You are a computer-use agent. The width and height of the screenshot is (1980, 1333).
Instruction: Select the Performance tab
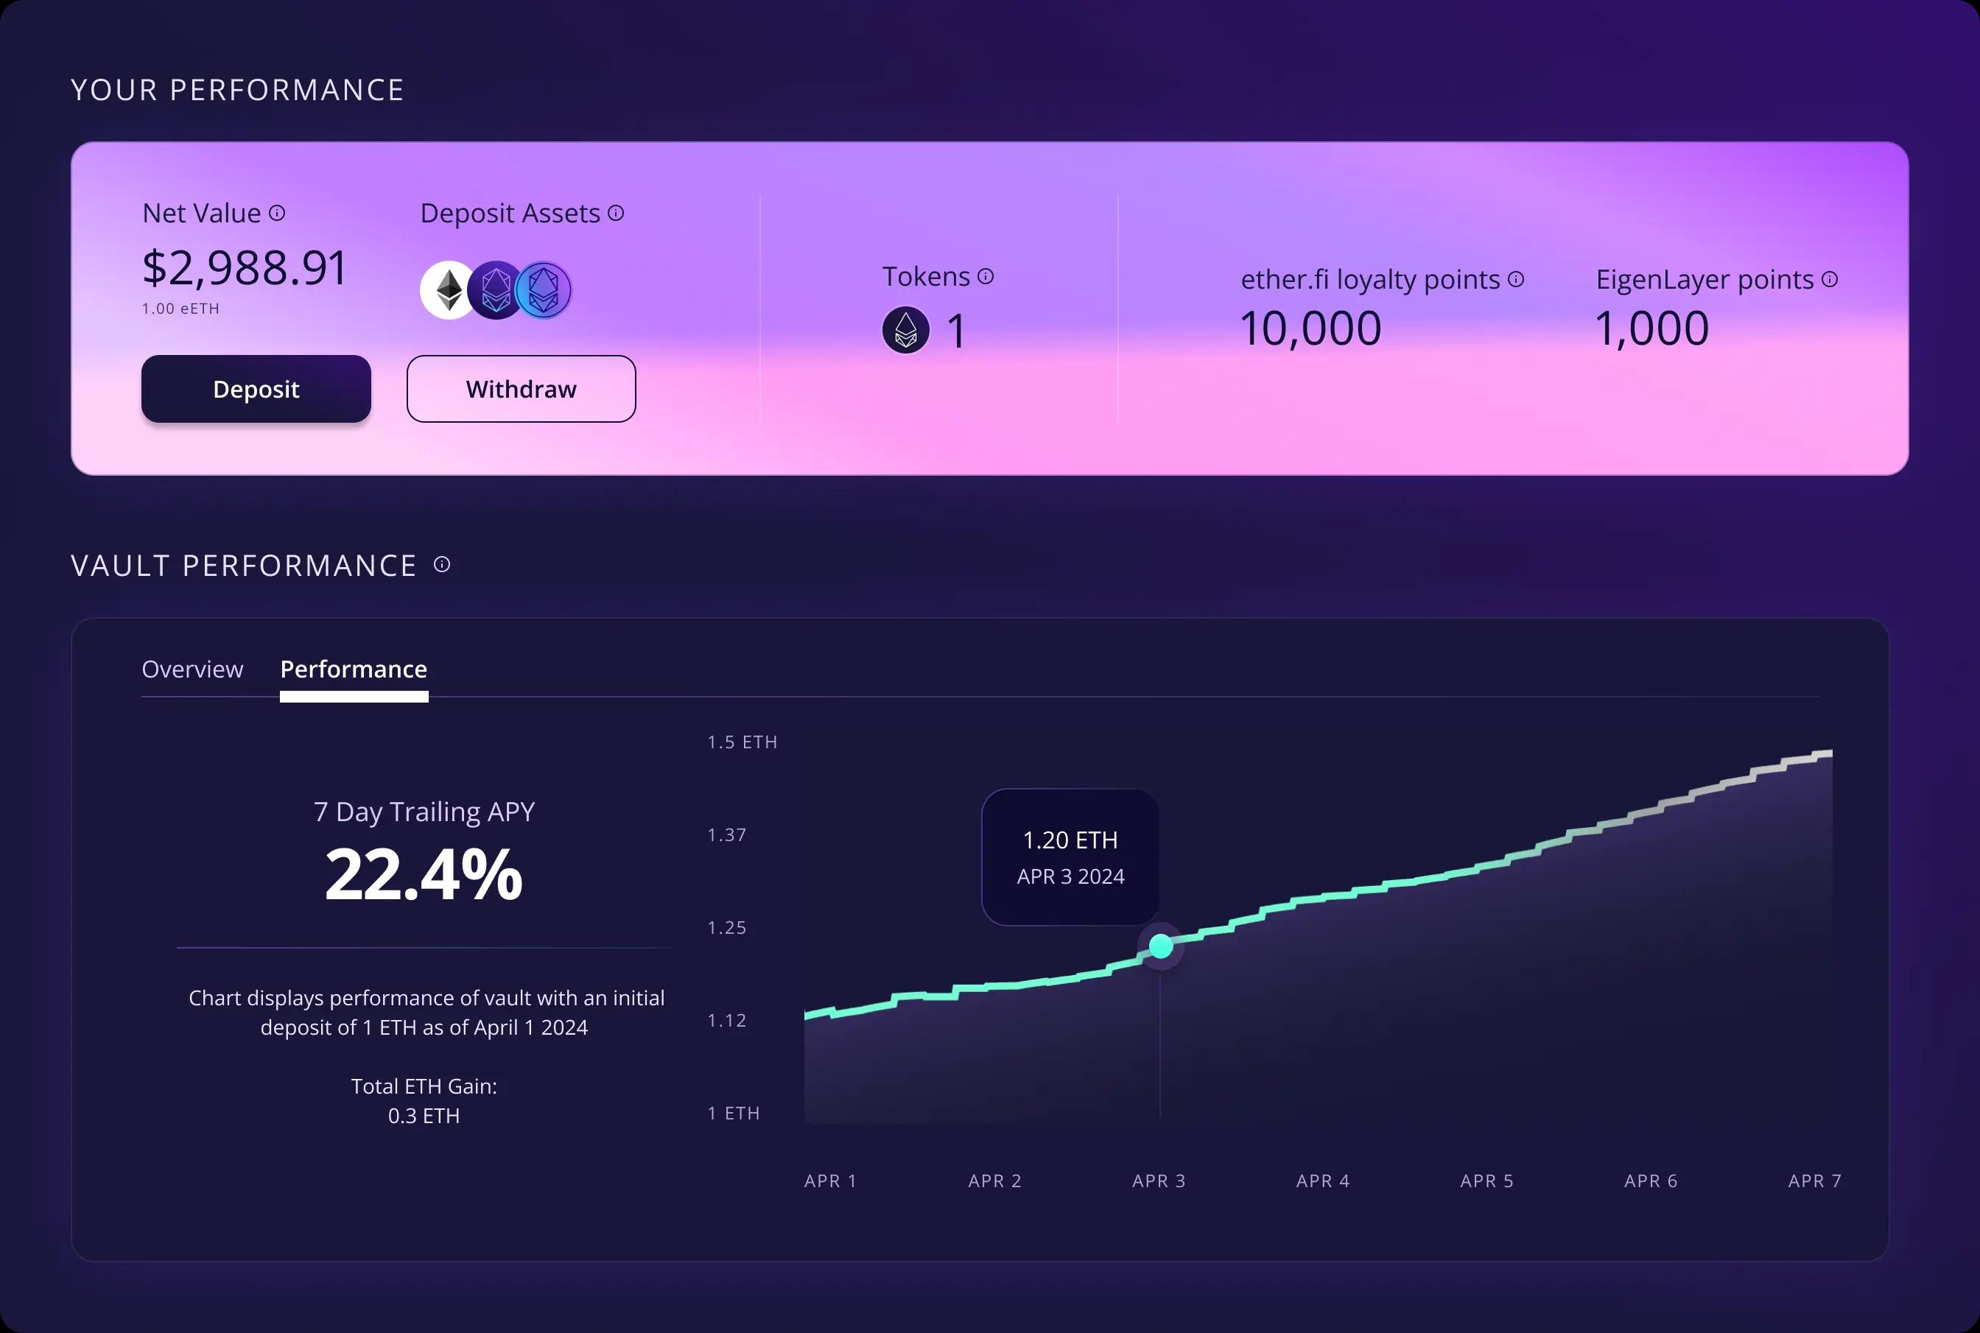tap(354, 669)
